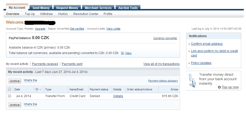Viewport: 246px width, 117px height.
Task: Click the bank transfer lightning icon
Action: tap(192, 80)
